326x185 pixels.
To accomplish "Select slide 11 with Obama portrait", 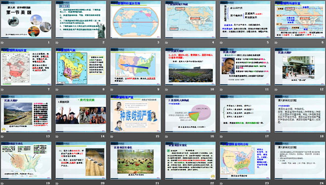I will 245,67.
